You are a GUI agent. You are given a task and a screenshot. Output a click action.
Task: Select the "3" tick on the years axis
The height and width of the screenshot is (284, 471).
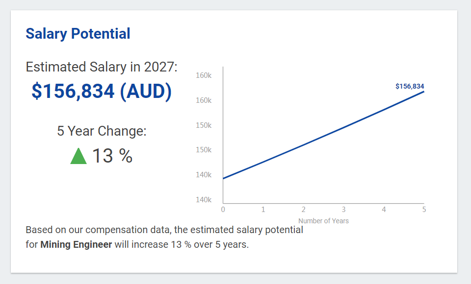tap(344, 210)
